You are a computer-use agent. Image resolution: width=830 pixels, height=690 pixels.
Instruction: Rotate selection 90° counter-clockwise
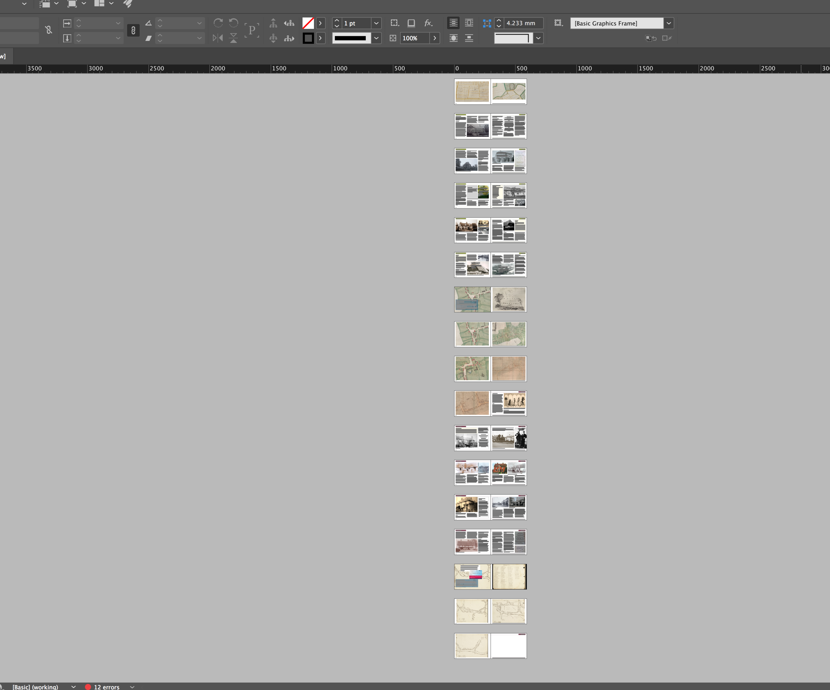[x=234, y=23]
